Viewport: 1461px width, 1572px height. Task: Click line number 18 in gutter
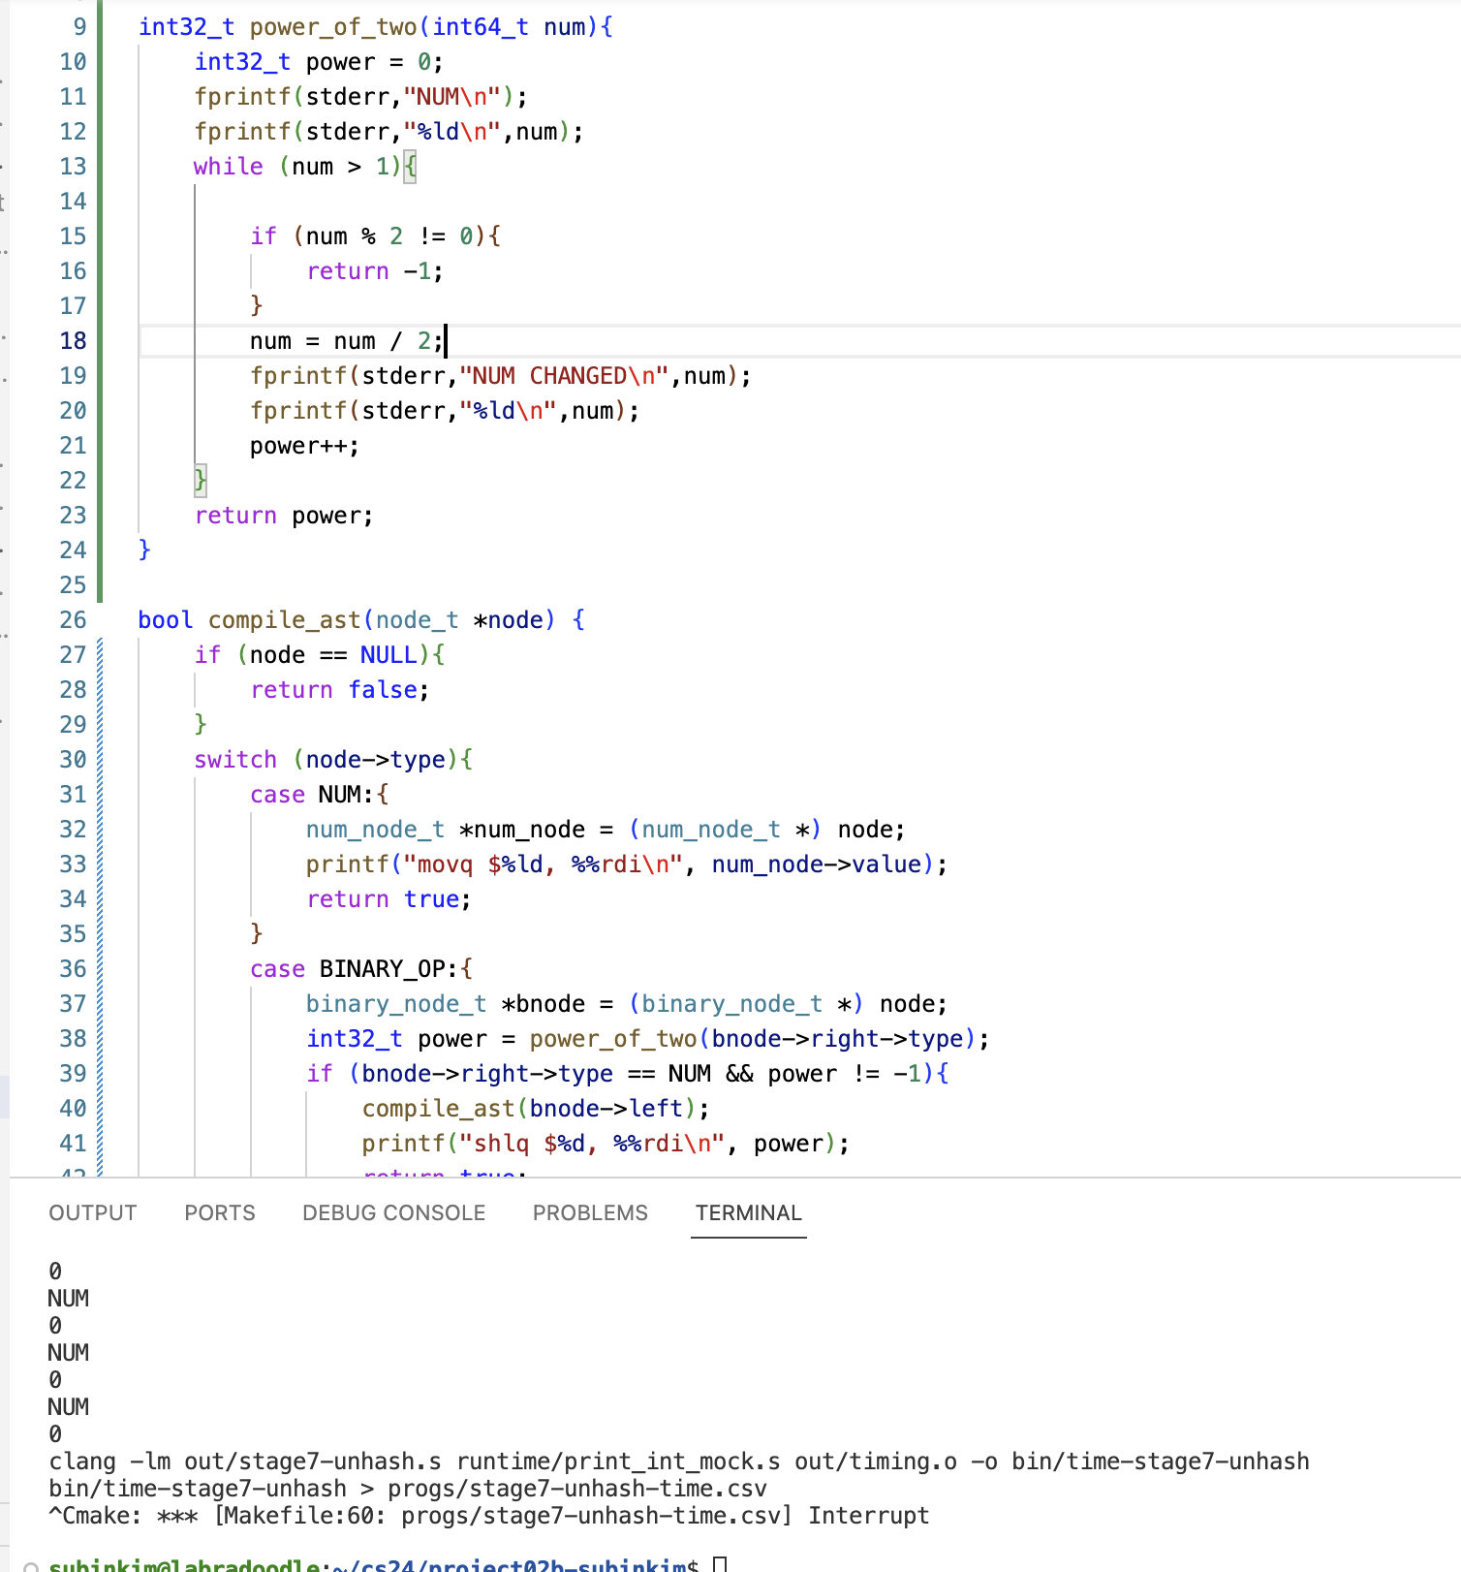(73, 341)
